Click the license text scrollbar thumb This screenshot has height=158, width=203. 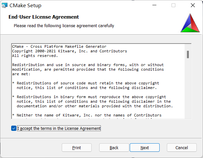pyautogui.click(x=188, y=54)
